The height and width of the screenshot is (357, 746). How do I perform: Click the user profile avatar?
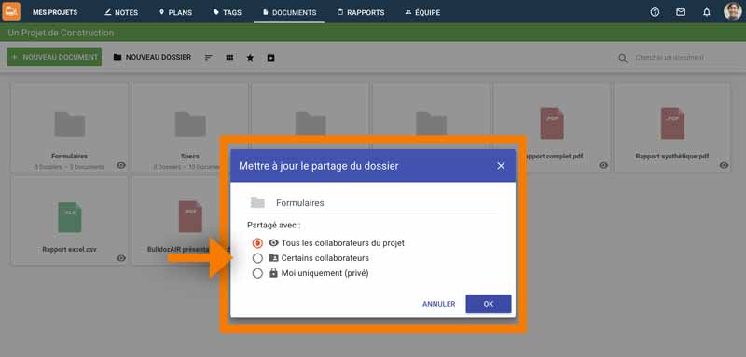(x=733, y=11)
